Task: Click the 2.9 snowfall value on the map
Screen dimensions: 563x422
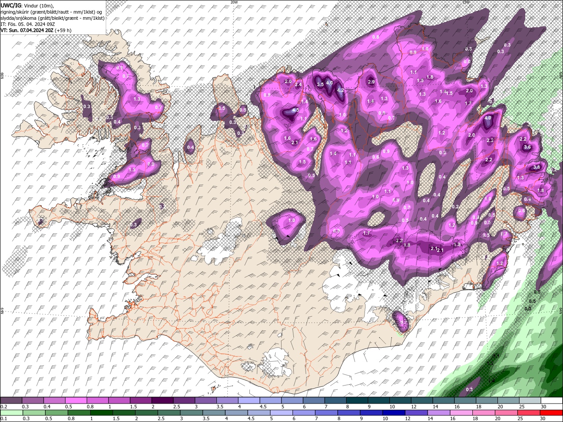Action: (371, 82)
